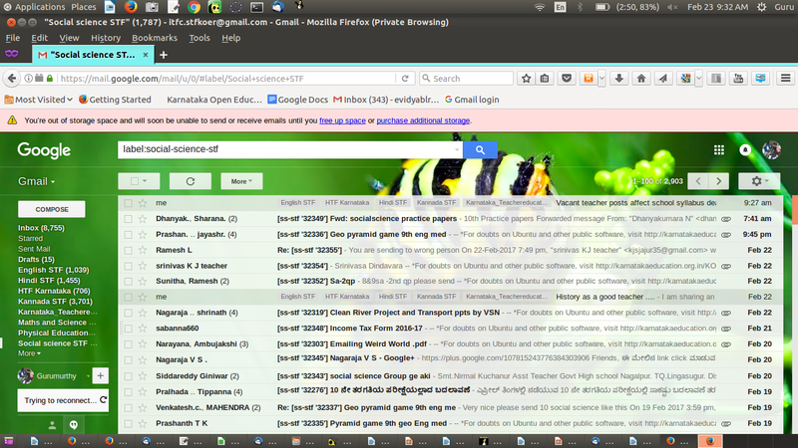Open Firefox Tools menu
This screenshot has width=798, height=448.
click(199, 38)
